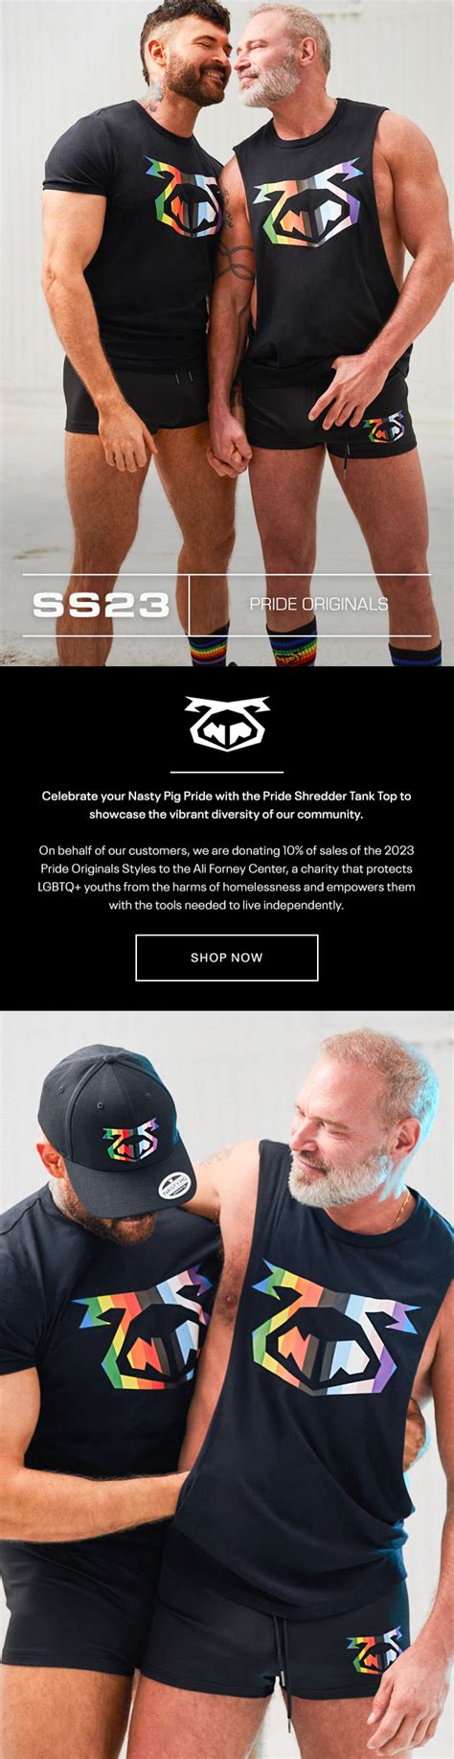Select the SS23 collection label

point(101,605)
